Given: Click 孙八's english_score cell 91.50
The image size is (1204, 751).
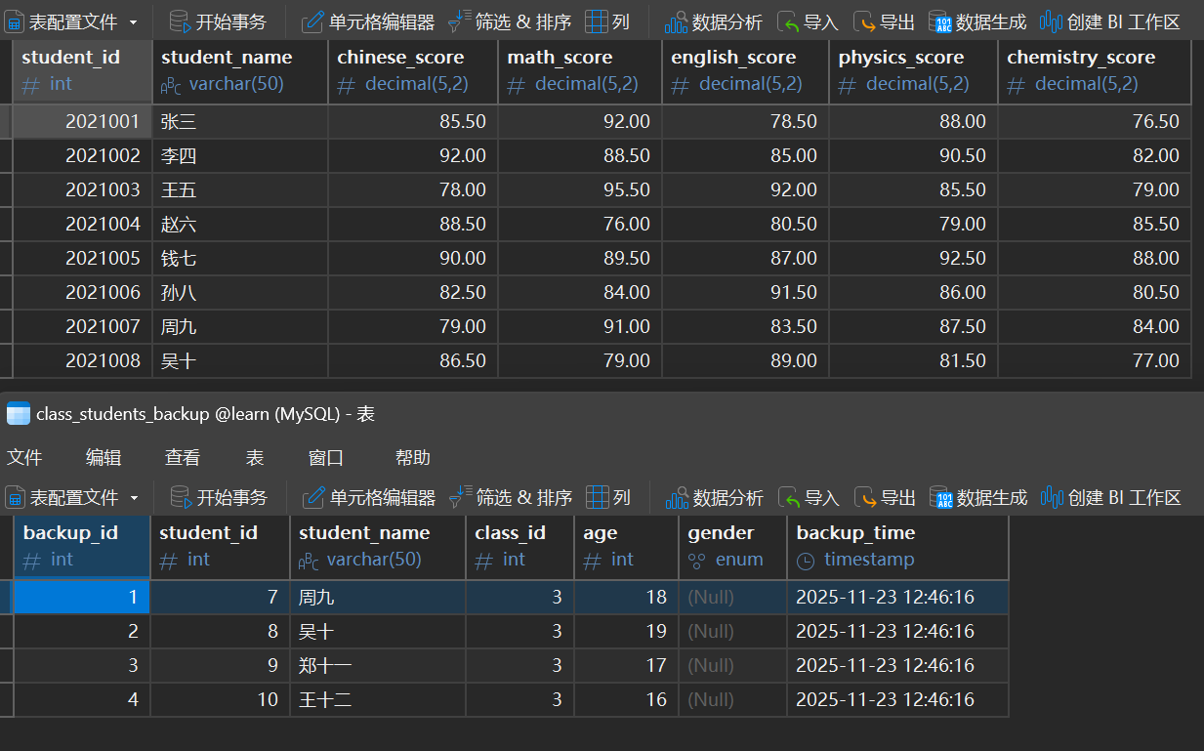Looking at the screenshot, I should click(746, 293).
